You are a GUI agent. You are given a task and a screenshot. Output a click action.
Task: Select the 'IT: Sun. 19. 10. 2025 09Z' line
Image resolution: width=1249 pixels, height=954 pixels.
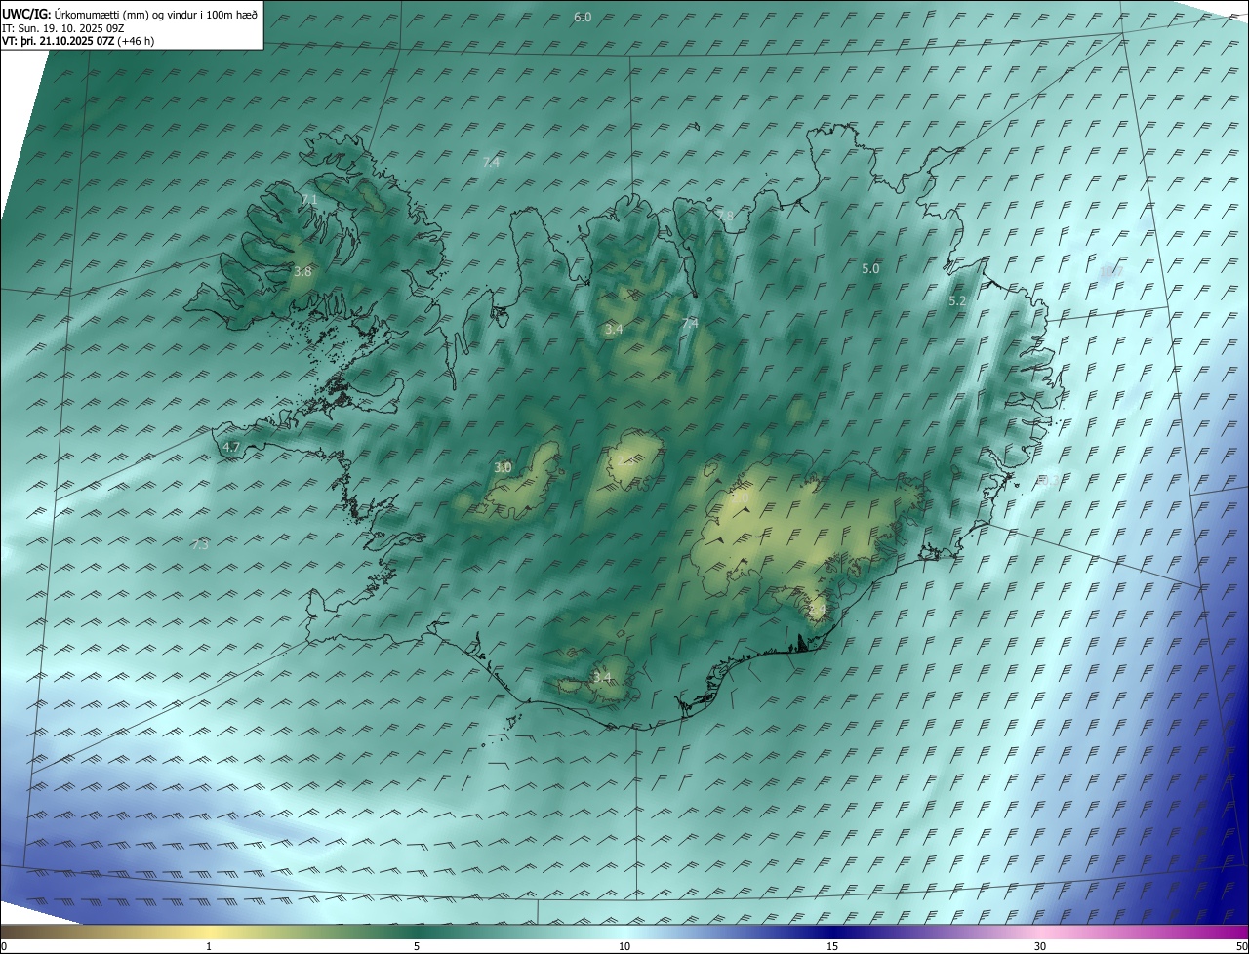click(x=63, y=28)
